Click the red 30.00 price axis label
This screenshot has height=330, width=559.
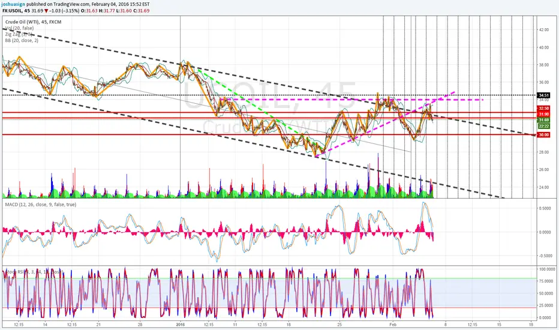[x=543, y=134]
